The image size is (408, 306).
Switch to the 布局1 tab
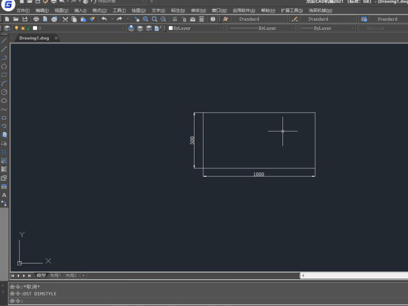click(x=55, y=275)
